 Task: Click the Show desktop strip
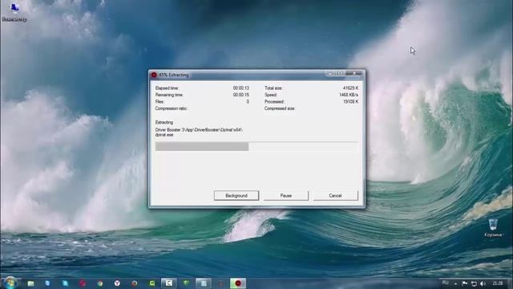coord(511,283)
